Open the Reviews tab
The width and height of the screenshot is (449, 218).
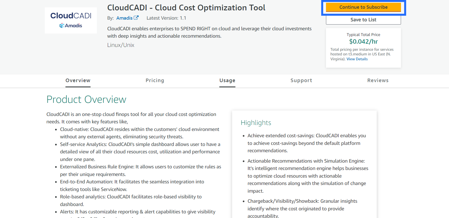(378, 80)
